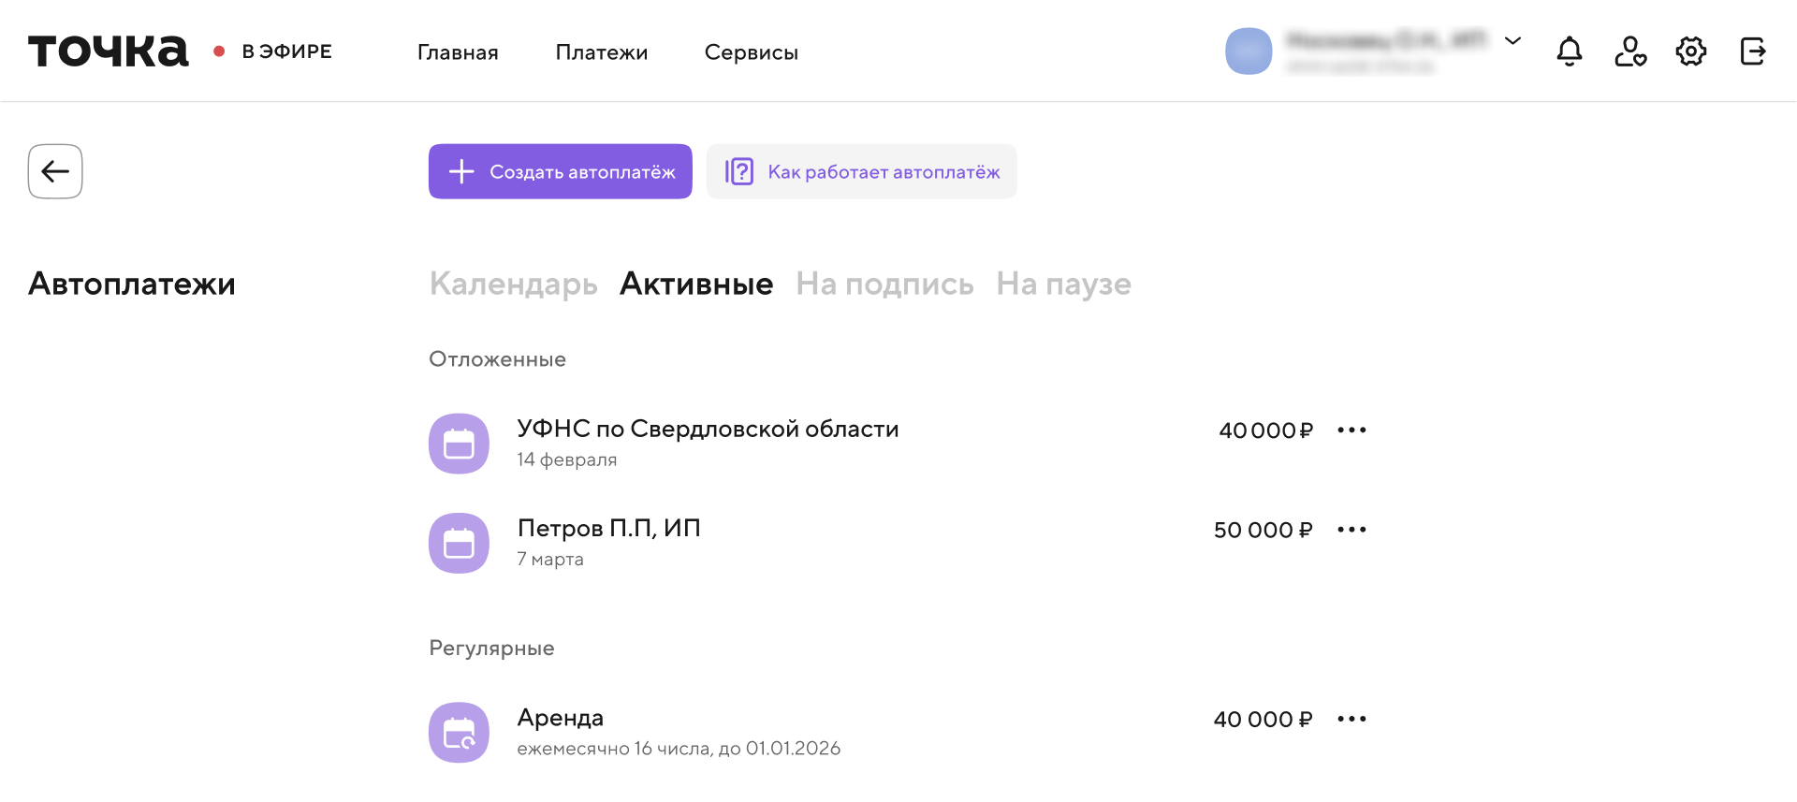
Task: Open the notifications bell
Action: pyautogui.click(x=1570, y=51)
